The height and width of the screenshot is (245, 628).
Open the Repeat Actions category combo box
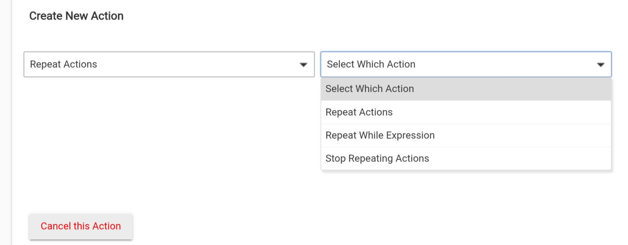click(x=169, y=64)
